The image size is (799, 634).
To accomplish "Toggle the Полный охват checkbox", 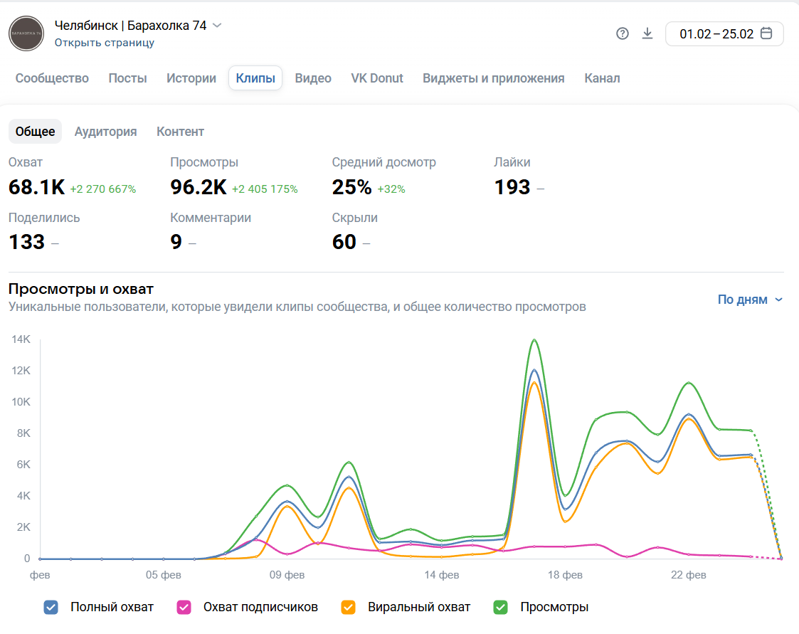I will coord(51,607).
